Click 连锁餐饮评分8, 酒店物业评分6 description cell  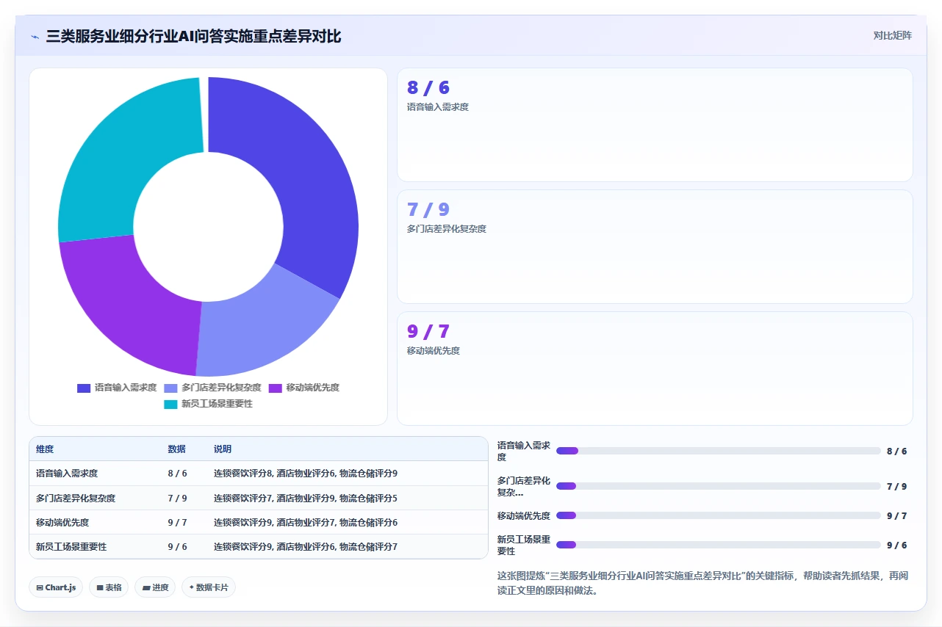pos(306,474)
